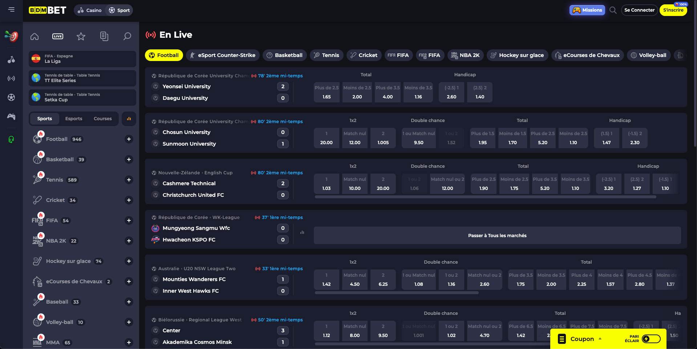
Task: Select the football sports icon in sidebar
Action: click(11, 97)
